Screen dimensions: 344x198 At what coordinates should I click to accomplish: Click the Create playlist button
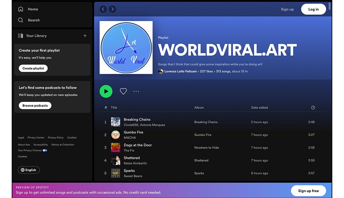pyautogui.click(x=33, y=68)
